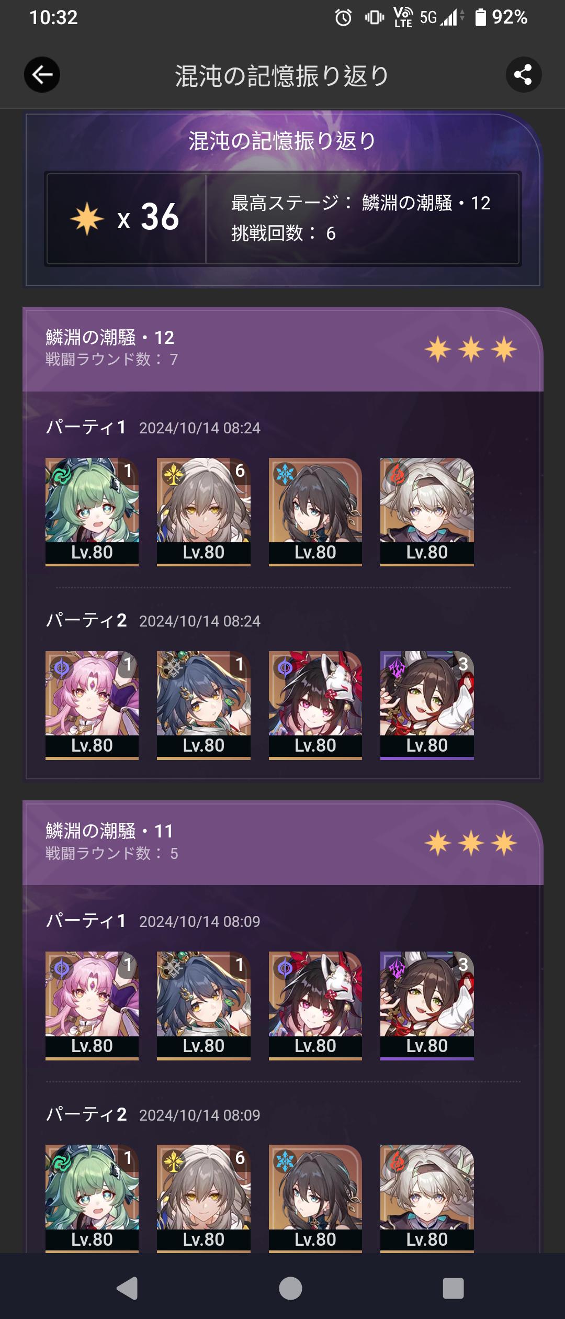Select green-haired character in Stage 12 Party 1
Image resolution: width=565 pixels, height=1319 pixels.
coord(92,512)
